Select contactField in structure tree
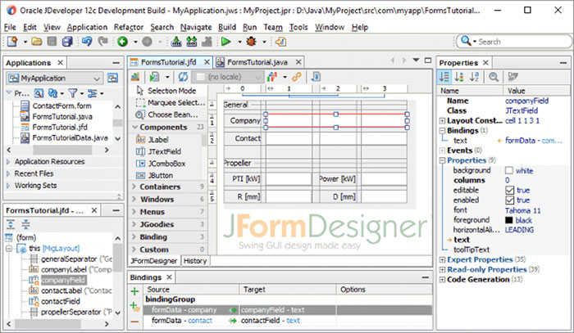 click(61, 301)
